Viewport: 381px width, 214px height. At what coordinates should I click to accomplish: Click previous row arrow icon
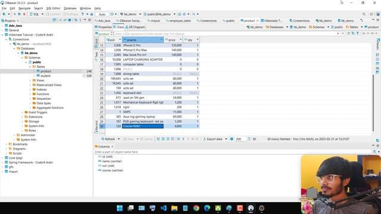tap(183, 139)
